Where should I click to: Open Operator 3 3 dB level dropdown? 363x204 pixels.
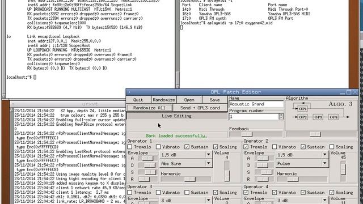point(186,200)
